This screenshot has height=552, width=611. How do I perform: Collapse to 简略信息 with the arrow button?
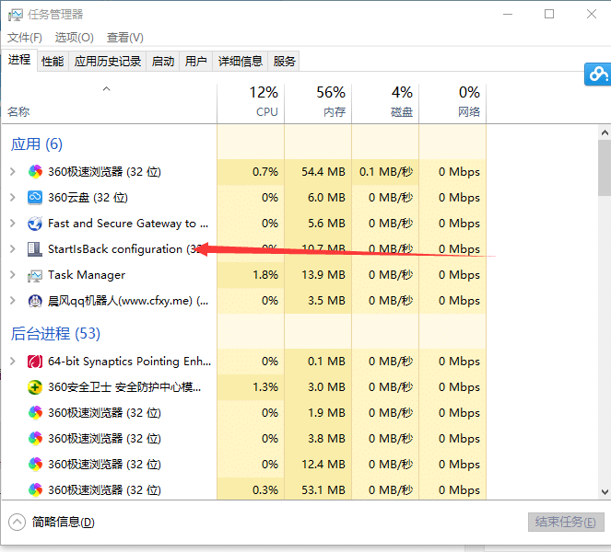(17, 522)
